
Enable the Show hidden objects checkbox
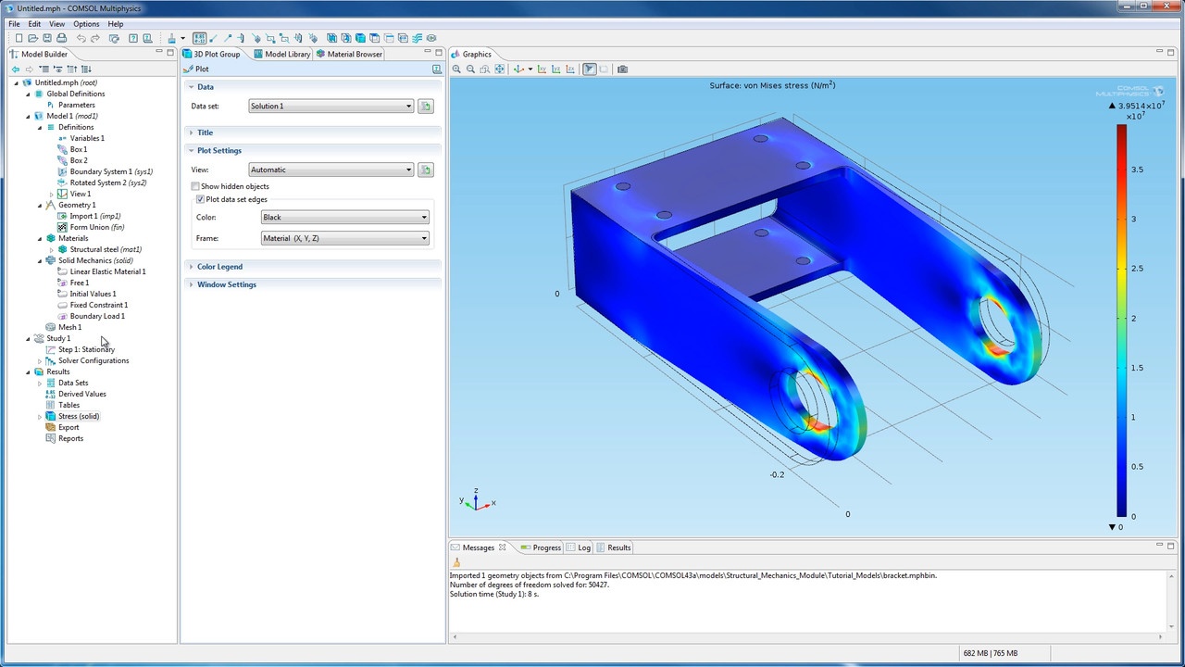pyautogui.click(x=195, y=186)
